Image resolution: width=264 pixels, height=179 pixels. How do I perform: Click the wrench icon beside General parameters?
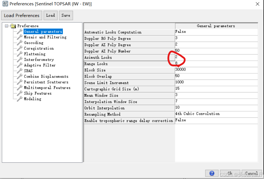tap(20, 31)
